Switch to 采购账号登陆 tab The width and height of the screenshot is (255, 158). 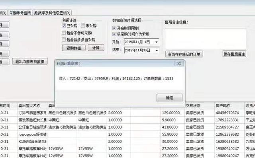pyautogui.click(x=20, y=13)
